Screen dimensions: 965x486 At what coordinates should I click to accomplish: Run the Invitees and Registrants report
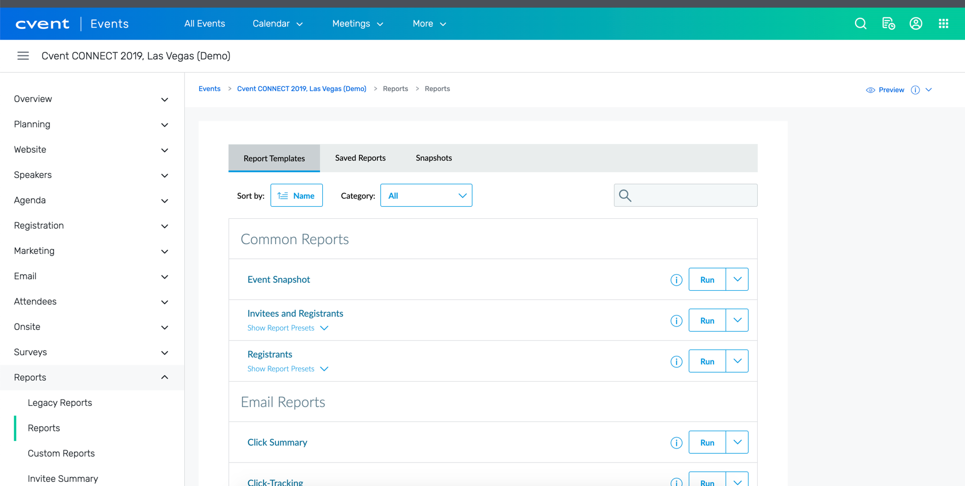[x=707, y=321]
